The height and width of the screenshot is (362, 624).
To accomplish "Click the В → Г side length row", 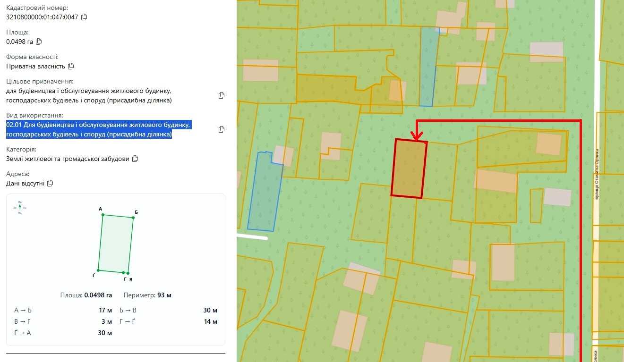I will click(x=63, y=321).
